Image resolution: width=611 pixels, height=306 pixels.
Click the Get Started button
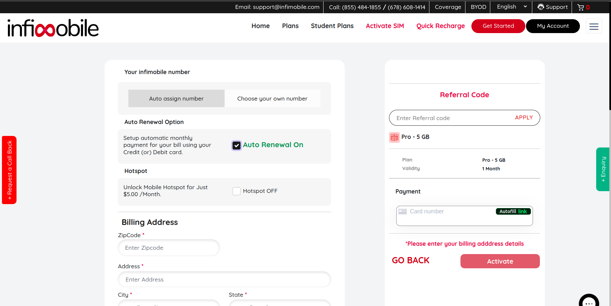[x=498, y=26]
